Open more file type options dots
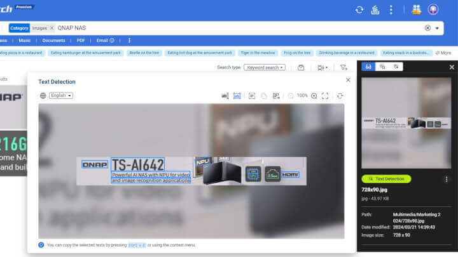 point(129,41)
